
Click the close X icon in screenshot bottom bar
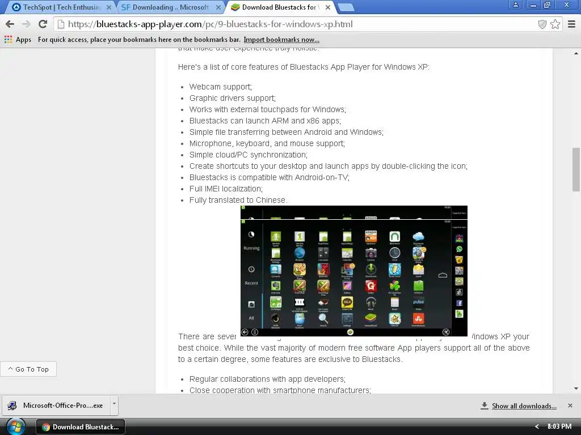point(446,332)
